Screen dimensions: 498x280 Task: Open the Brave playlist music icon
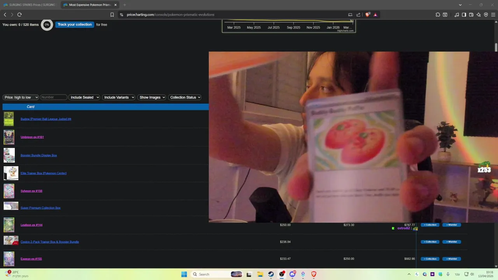[457, 15]
